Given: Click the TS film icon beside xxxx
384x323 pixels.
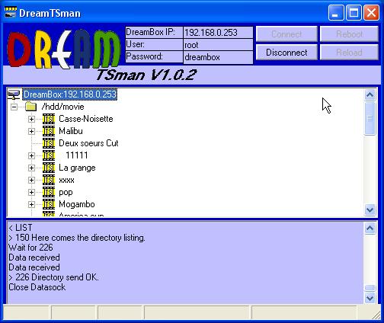Looking at the screenshot, I should 49,180.
